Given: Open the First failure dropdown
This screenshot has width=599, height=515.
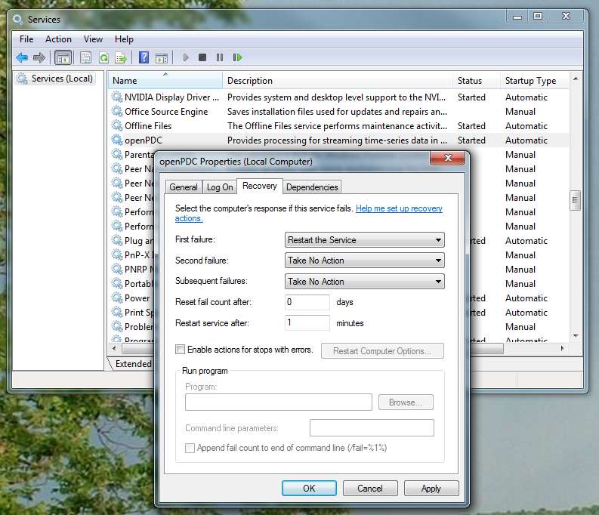Looking at the screenshot, I should [x=364, y=240].
